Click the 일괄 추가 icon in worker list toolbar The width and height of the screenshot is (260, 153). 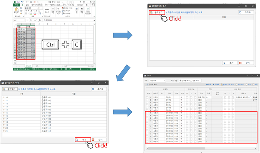tap(237, 84)
